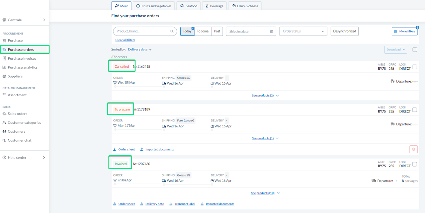Expand See products (2)
Viewport: 425px width, 213px height.
coord(265,96)
